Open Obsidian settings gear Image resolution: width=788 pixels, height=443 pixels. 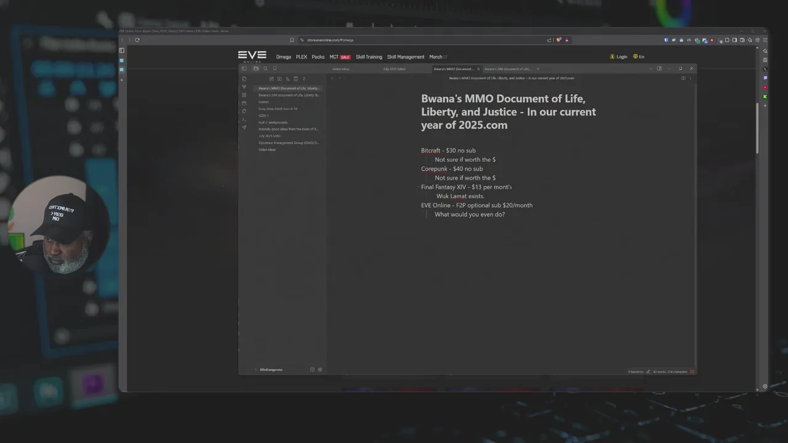pos(320,369)
